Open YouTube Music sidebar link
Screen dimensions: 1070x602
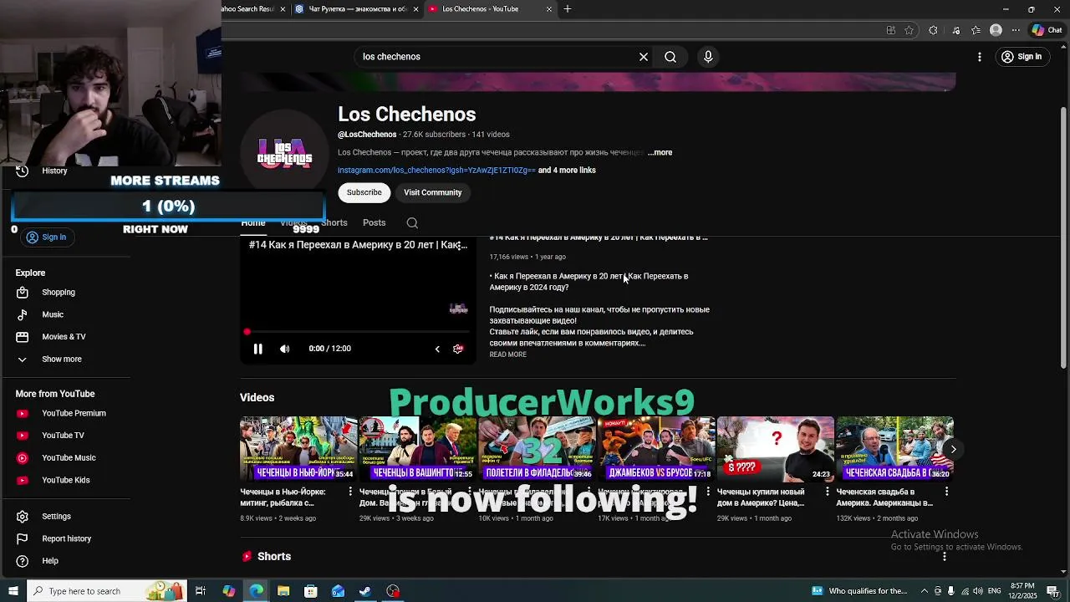pos(67,458)
